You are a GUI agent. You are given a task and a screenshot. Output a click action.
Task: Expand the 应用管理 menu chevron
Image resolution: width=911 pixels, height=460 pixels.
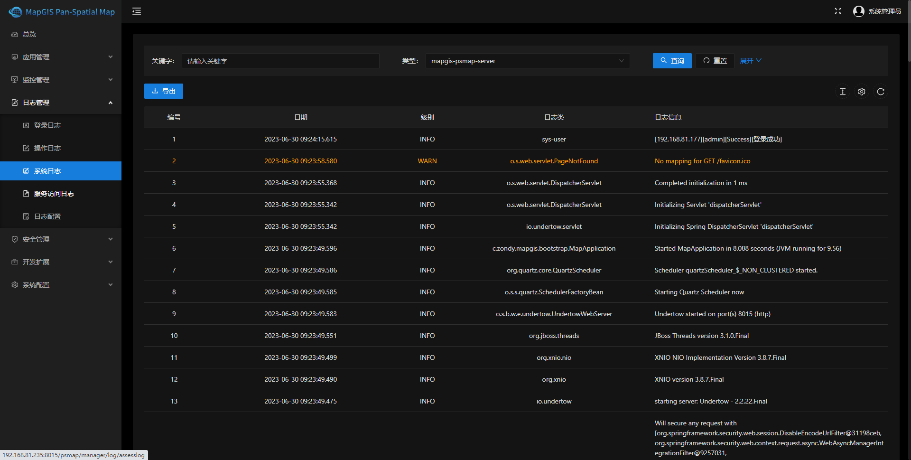click(x=111, y=57)
